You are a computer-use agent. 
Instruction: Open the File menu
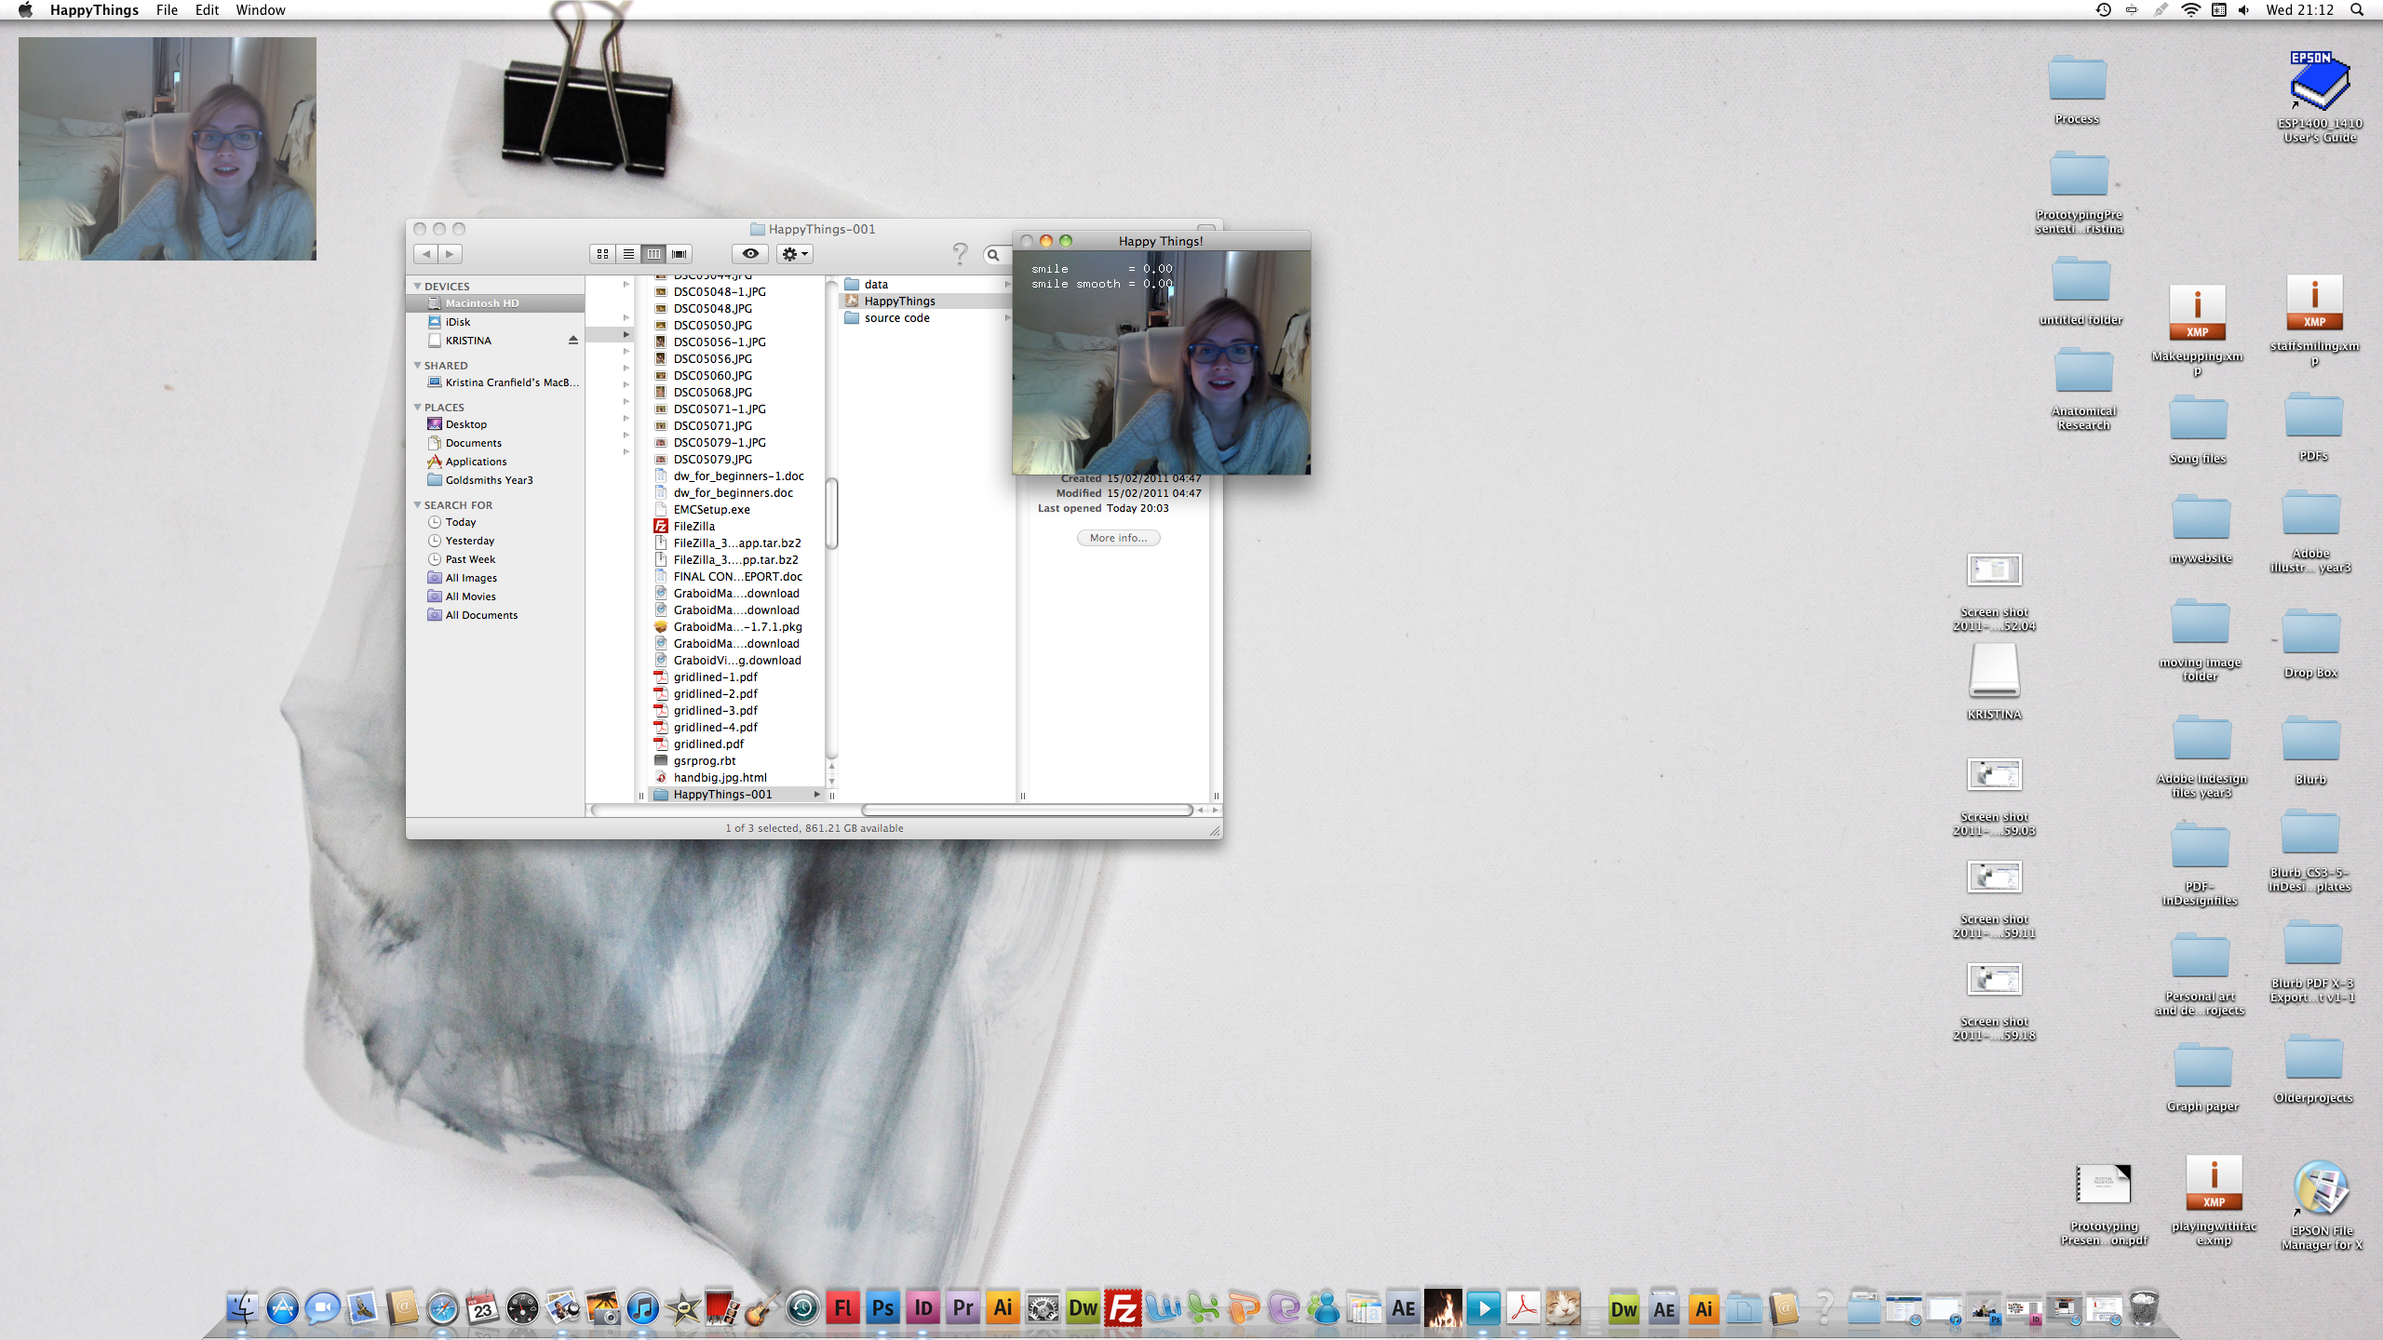[x=167, y=10]
